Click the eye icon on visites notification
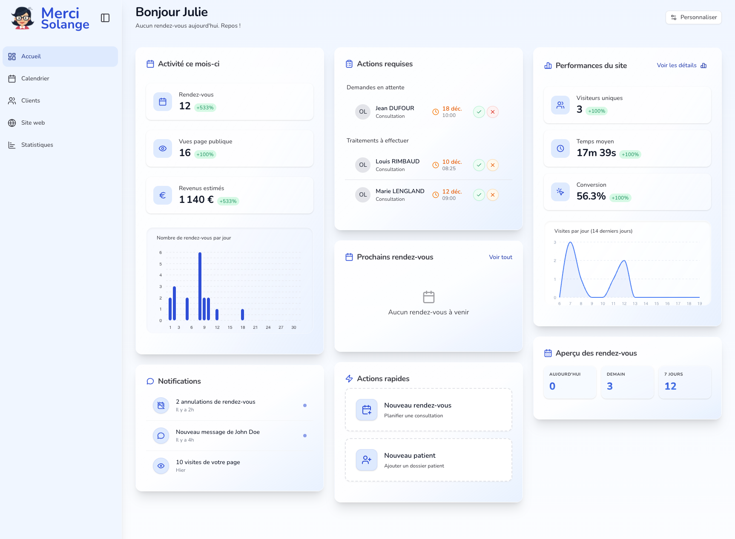 point(161,466)
